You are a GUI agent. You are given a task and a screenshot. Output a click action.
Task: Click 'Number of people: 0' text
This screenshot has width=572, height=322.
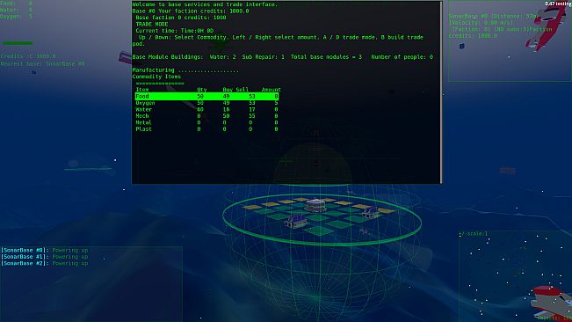[x=402, y=57]
